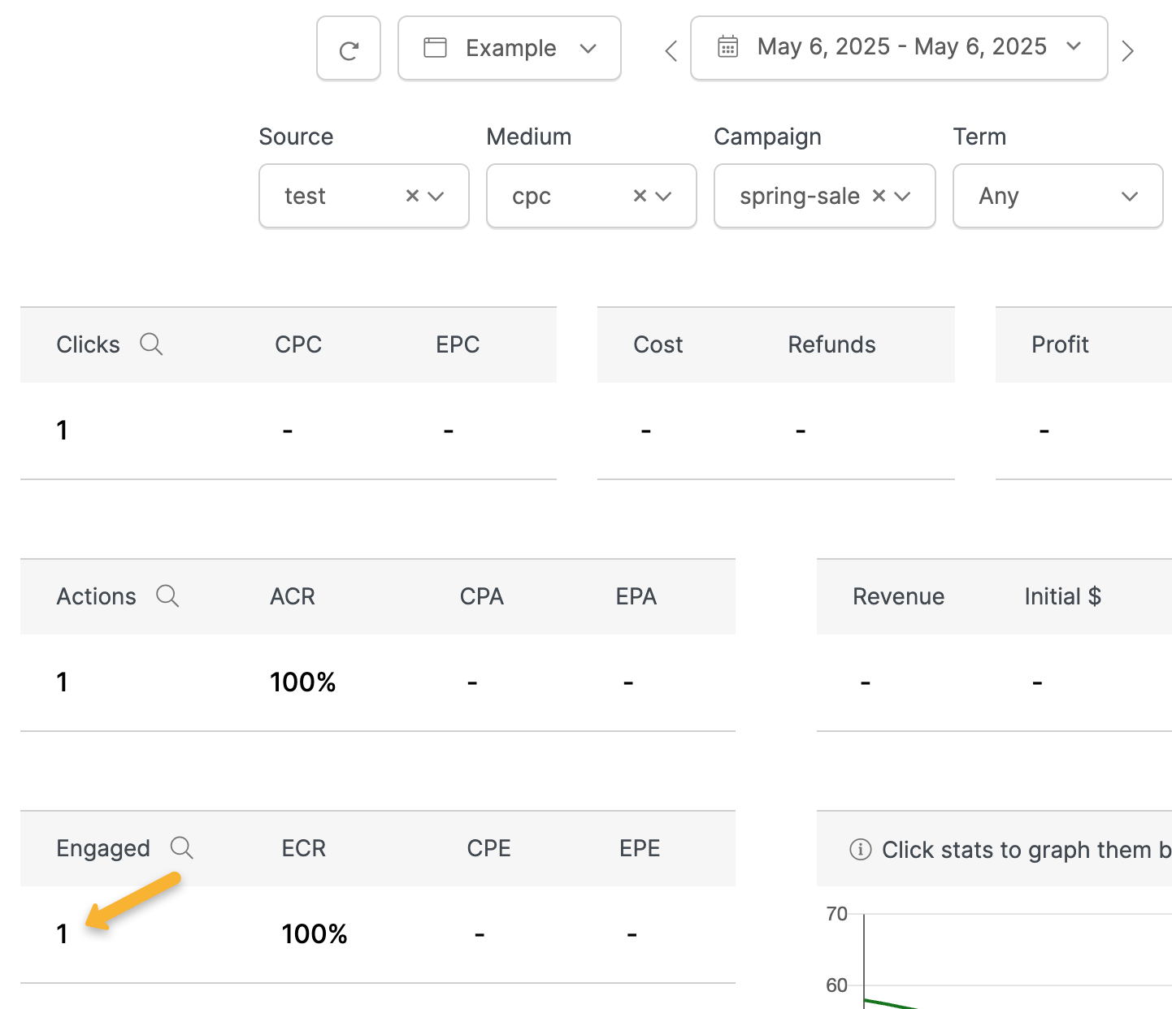Click the magnifier icon next to Clicks

[151, 344]
